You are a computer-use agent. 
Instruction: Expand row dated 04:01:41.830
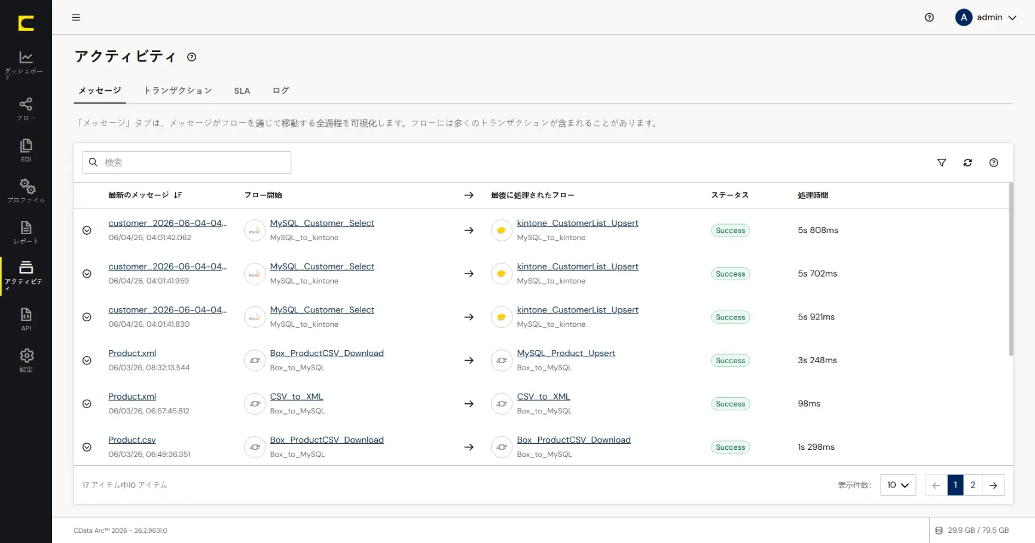tap(87, 317)
